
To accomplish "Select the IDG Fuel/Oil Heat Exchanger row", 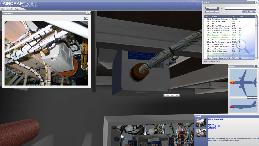I will click(x=230, y=26).
